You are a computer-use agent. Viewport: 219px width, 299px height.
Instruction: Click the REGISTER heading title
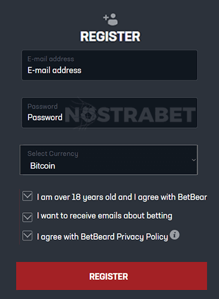click(x=110, y=36)
